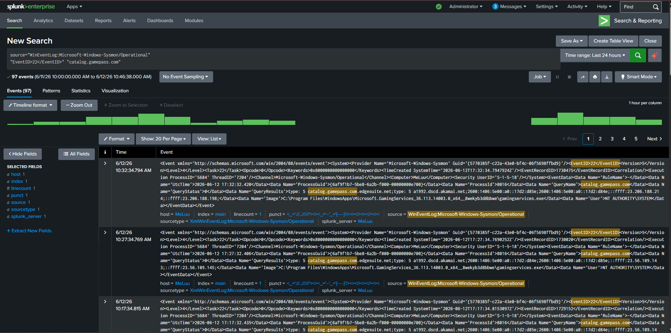
Task: Open the AI assistant sparkle icon
Action: [654, 55]
